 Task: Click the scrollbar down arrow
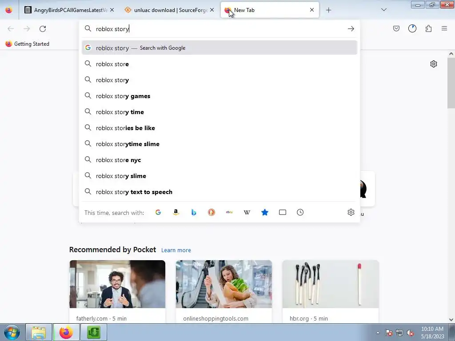pyautogui.click(x=451, y=320)
